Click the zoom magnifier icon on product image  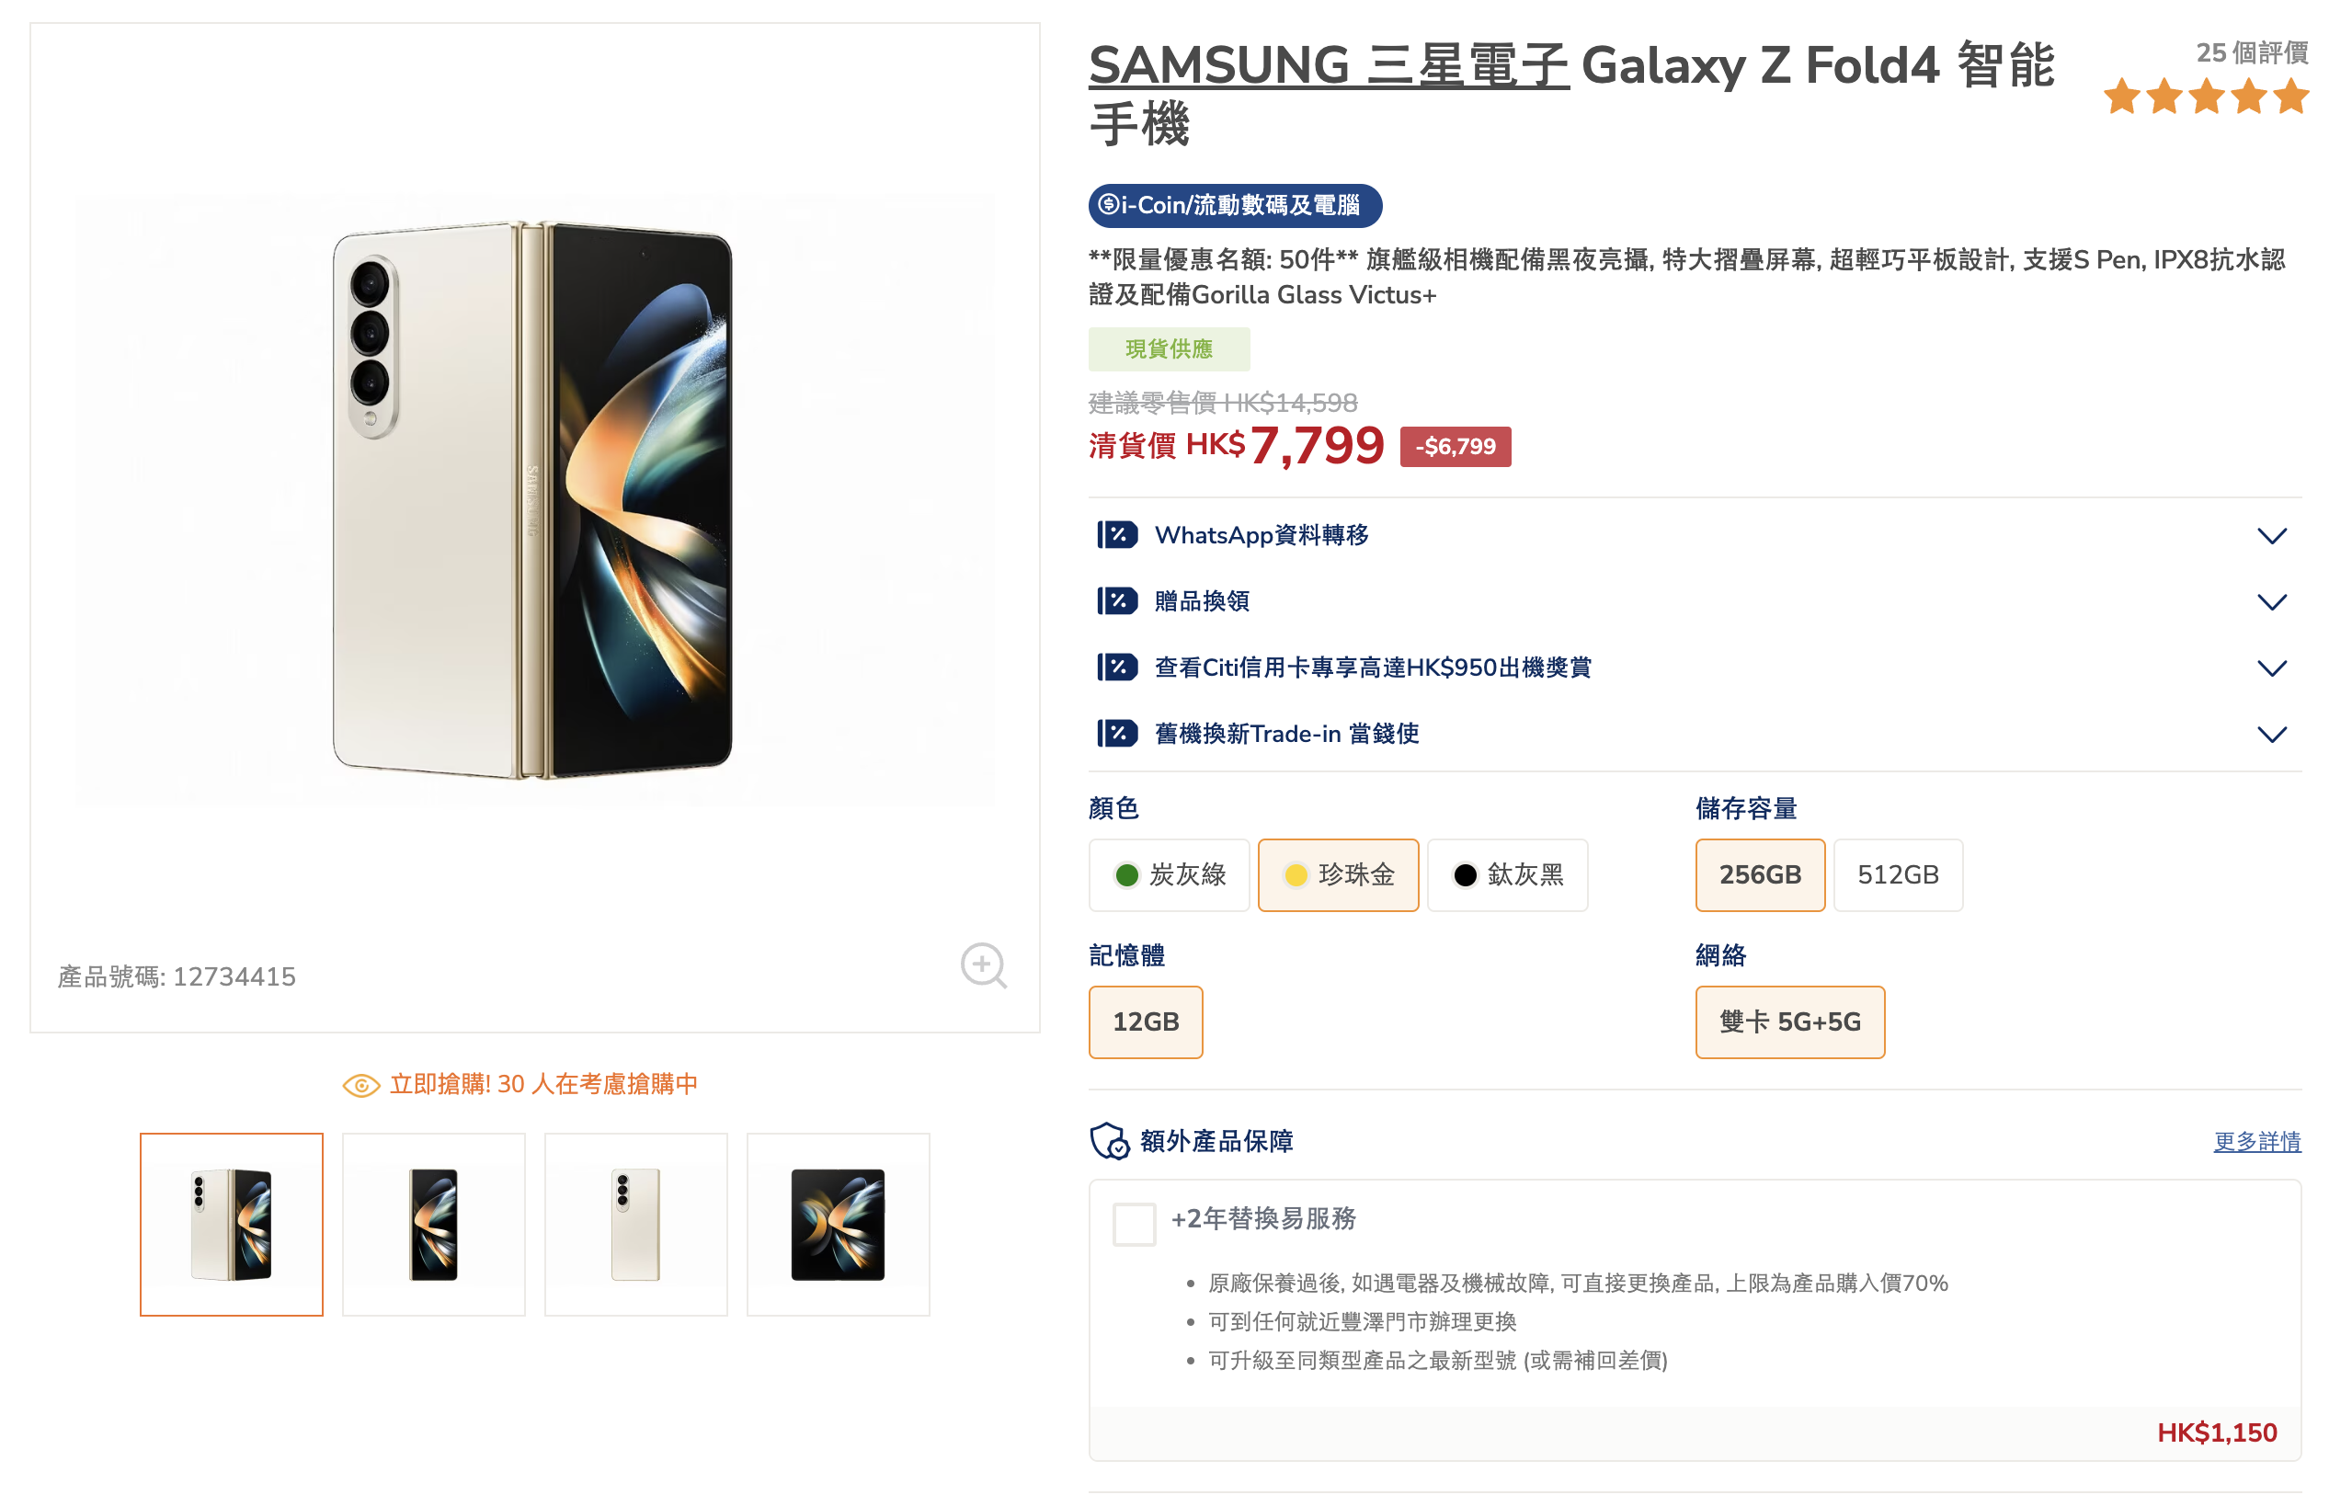point(982,964)
